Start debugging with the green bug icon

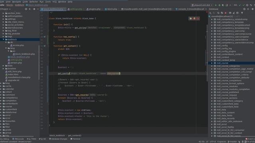click(220, 5)
